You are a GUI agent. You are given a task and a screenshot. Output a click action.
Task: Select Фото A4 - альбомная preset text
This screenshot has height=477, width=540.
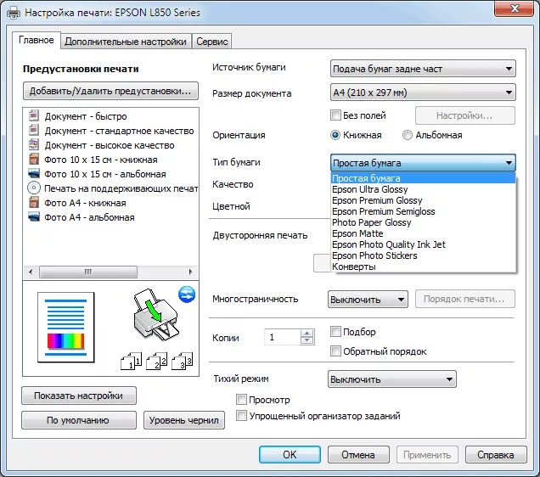[89, 217]
